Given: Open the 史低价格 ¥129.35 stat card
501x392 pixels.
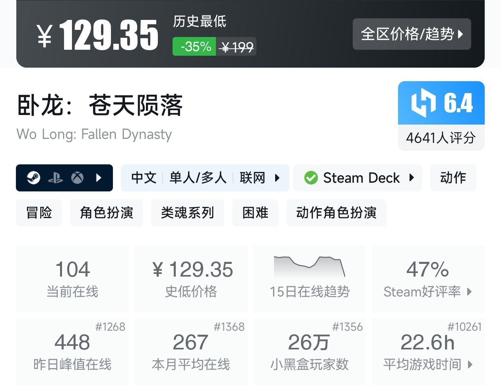Looking at the screenshot, I should click(191, 279).
